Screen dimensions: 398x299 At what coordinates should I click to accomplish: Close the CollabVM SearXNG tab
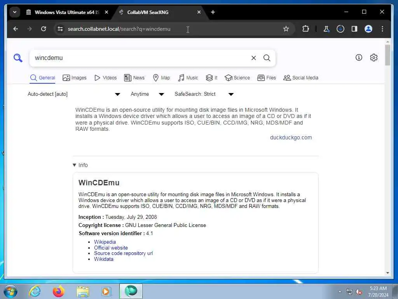pyautogui.click(x=199, y=12)
